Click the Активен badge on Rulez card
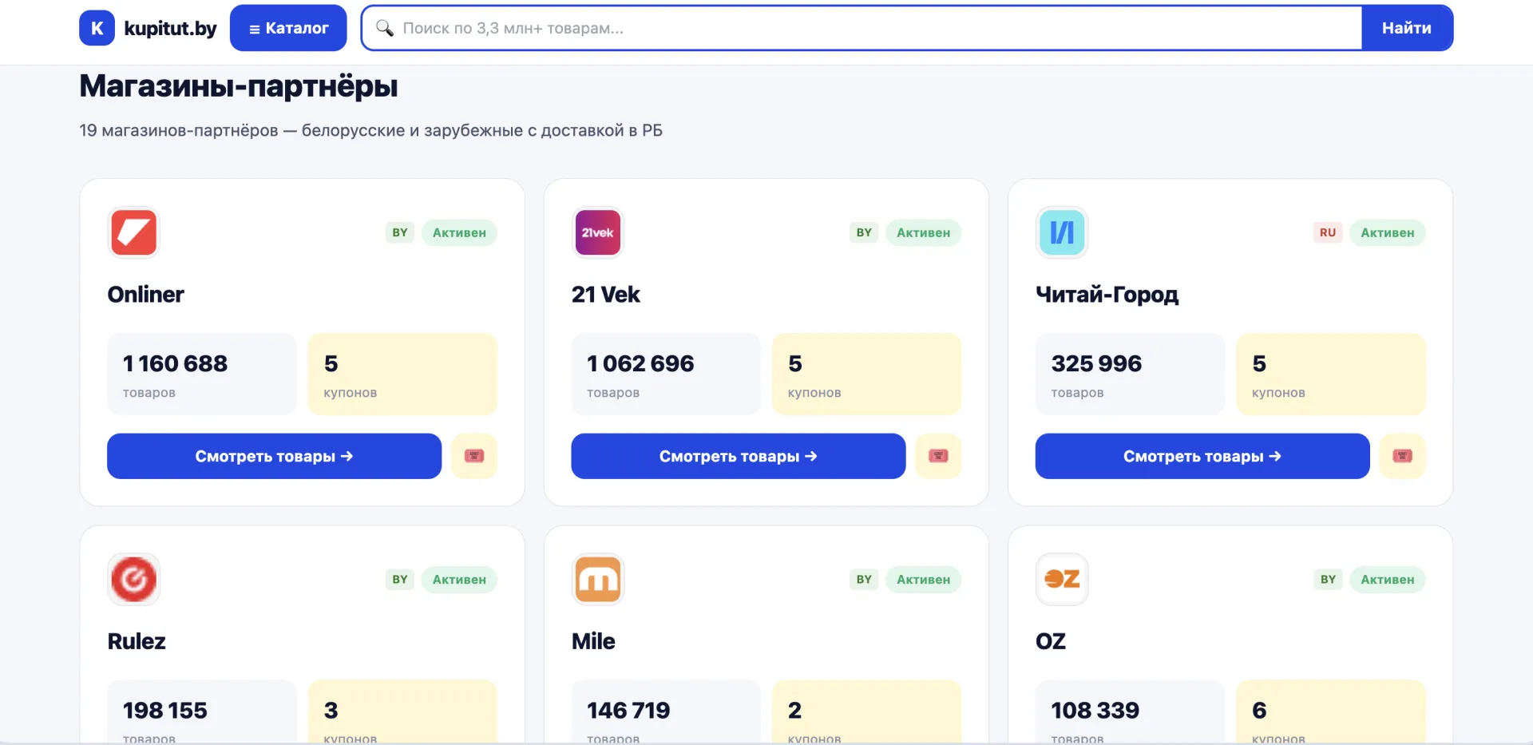The height and width of the screenshot is (745, 1533). 459,579
